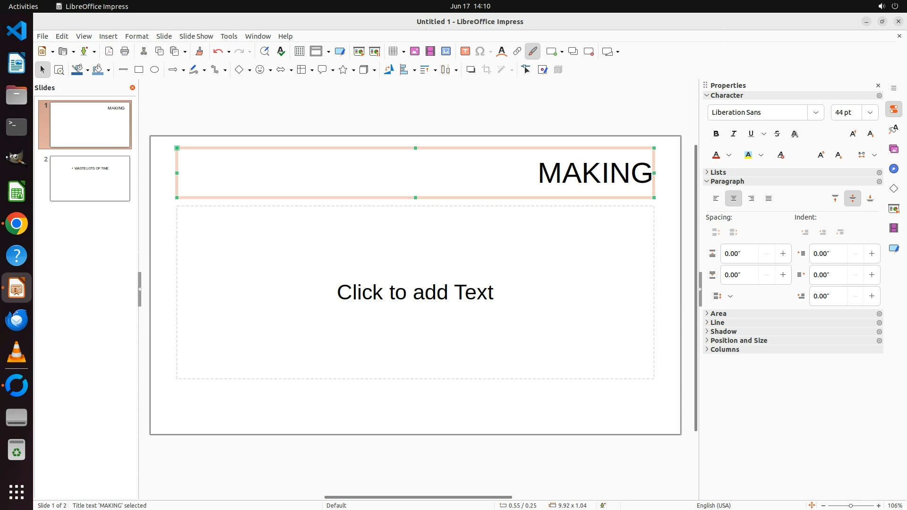Select slide 2 thumbnail
Screen dimensions: 907x510
[90, 178]
